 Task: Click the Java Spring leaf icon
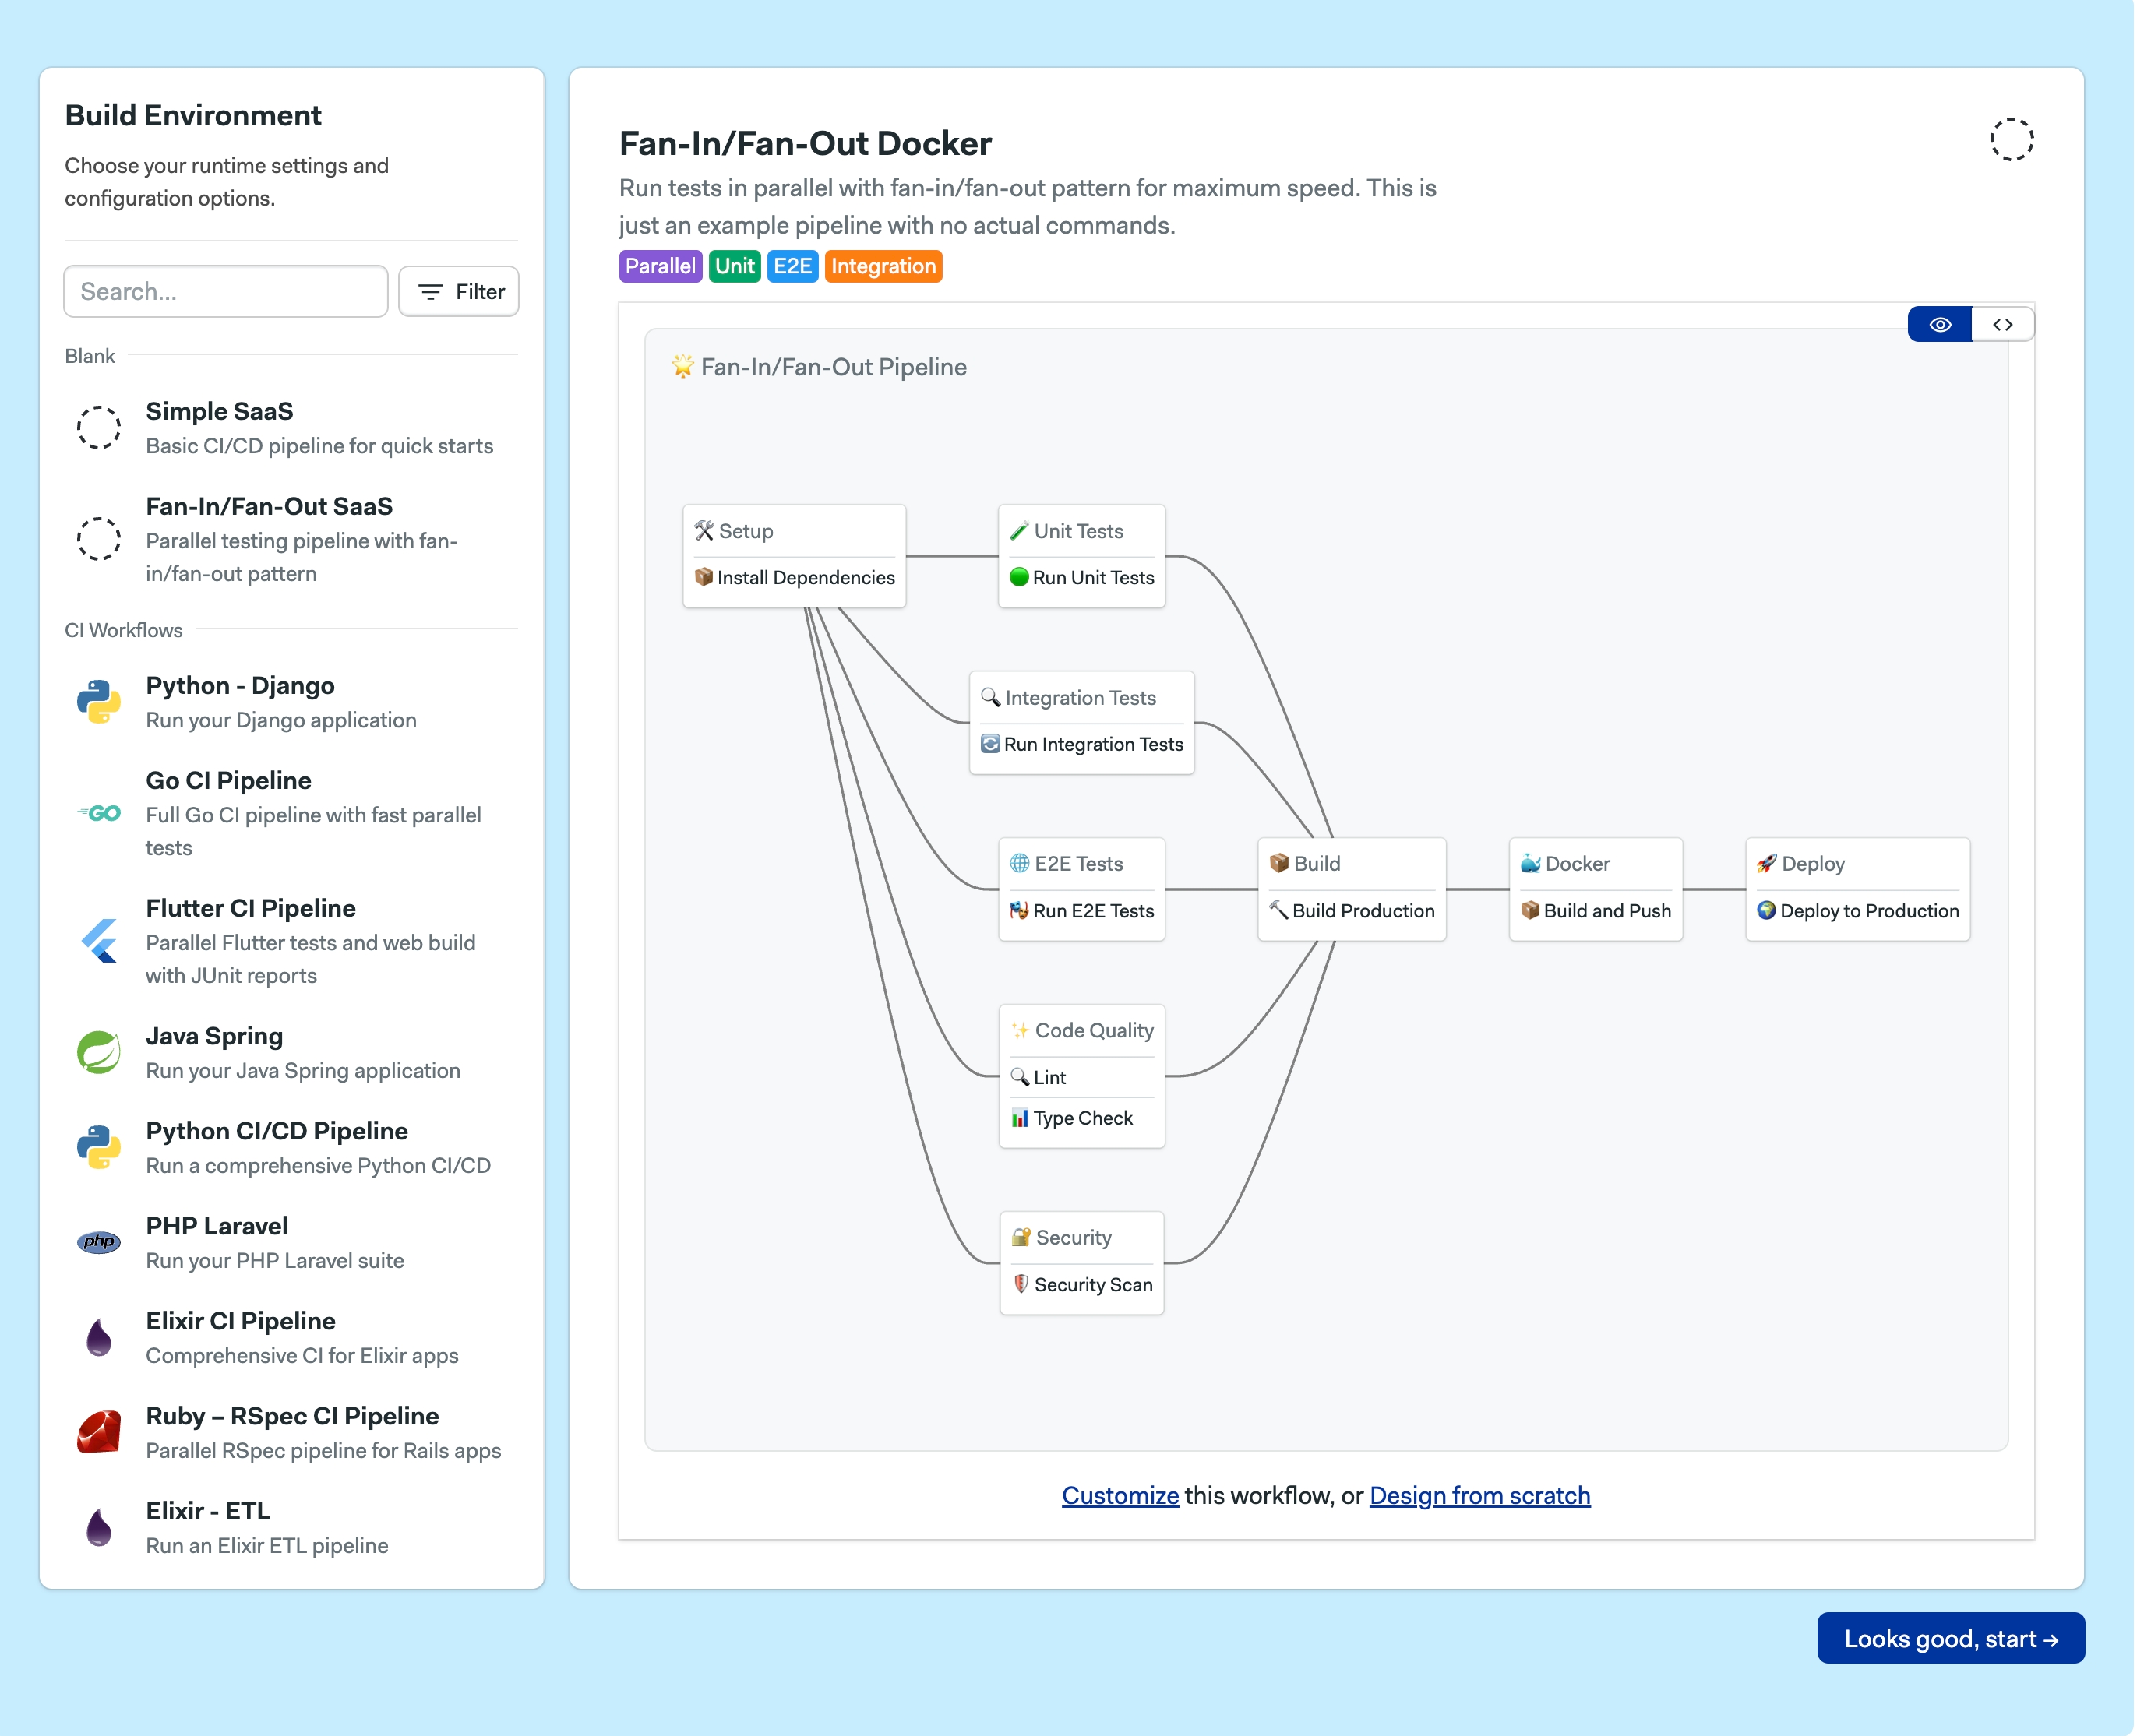(x=98, y=1052)
